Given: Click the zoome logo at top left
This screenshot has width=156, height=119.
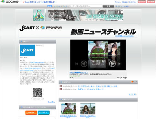Looking at the screenshot, I should tap(10, 2).
